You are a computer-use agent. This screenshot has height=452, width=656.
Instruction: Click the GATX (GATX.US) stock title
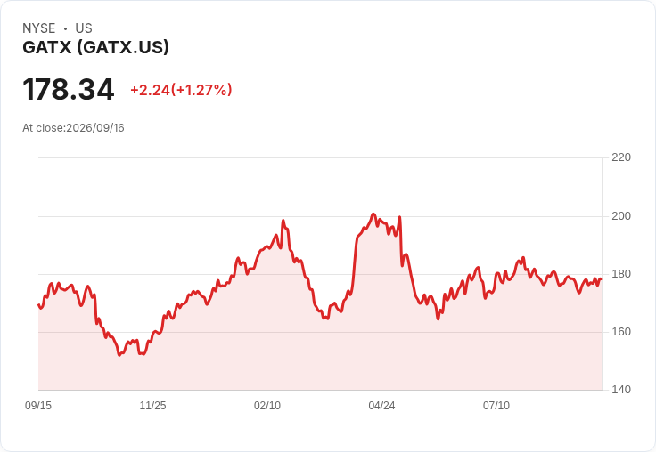95,47
